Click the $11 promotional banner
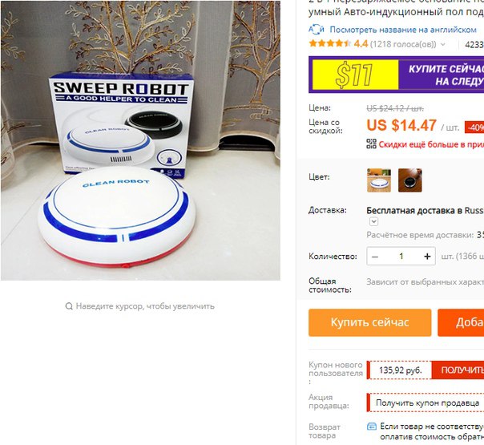Screen dimensions: 484x445 click(397, 75)
